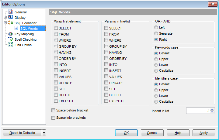Screen dimensions: 219x140
Task: Go to the Key Mapping page
Action: click(x=24, y=34)
